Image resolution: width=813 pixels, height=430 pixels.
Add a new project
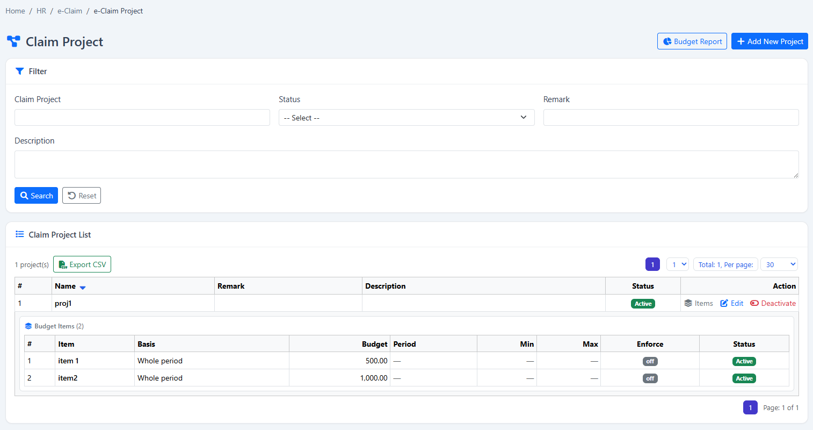pyautogui.click(x=770, y=41)
